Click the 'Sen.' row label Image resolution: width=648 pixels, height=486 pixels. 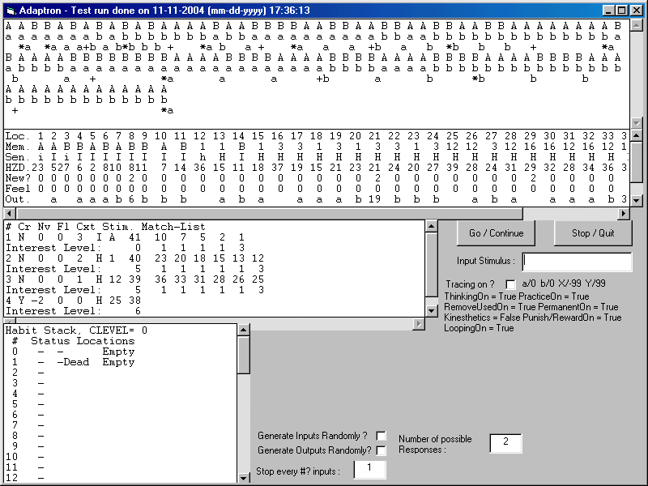pos(18,157)
